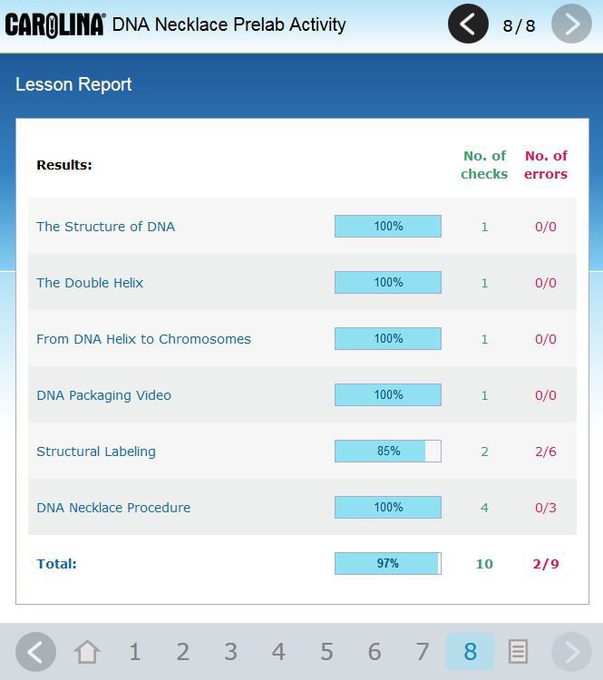Open the report page icon in bottom bar
This screenshot has width=603, height=680.
tap(518, 652)
